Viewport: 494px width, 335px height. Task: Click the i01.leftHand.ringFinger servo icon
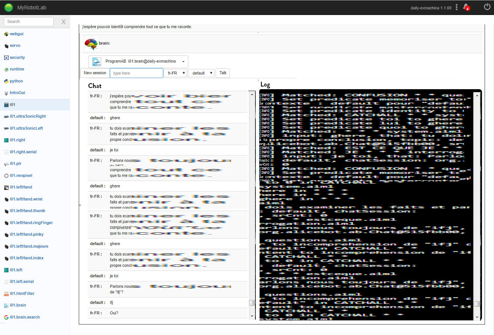6,223
